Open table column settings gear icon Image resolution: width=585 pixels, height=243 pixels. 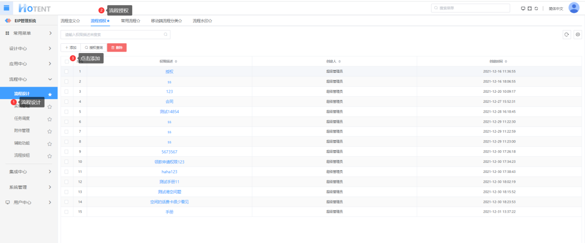[x=578, y=35]
